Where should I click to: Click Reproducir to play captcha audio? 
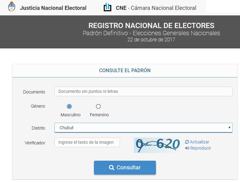(x=200, y=148)
